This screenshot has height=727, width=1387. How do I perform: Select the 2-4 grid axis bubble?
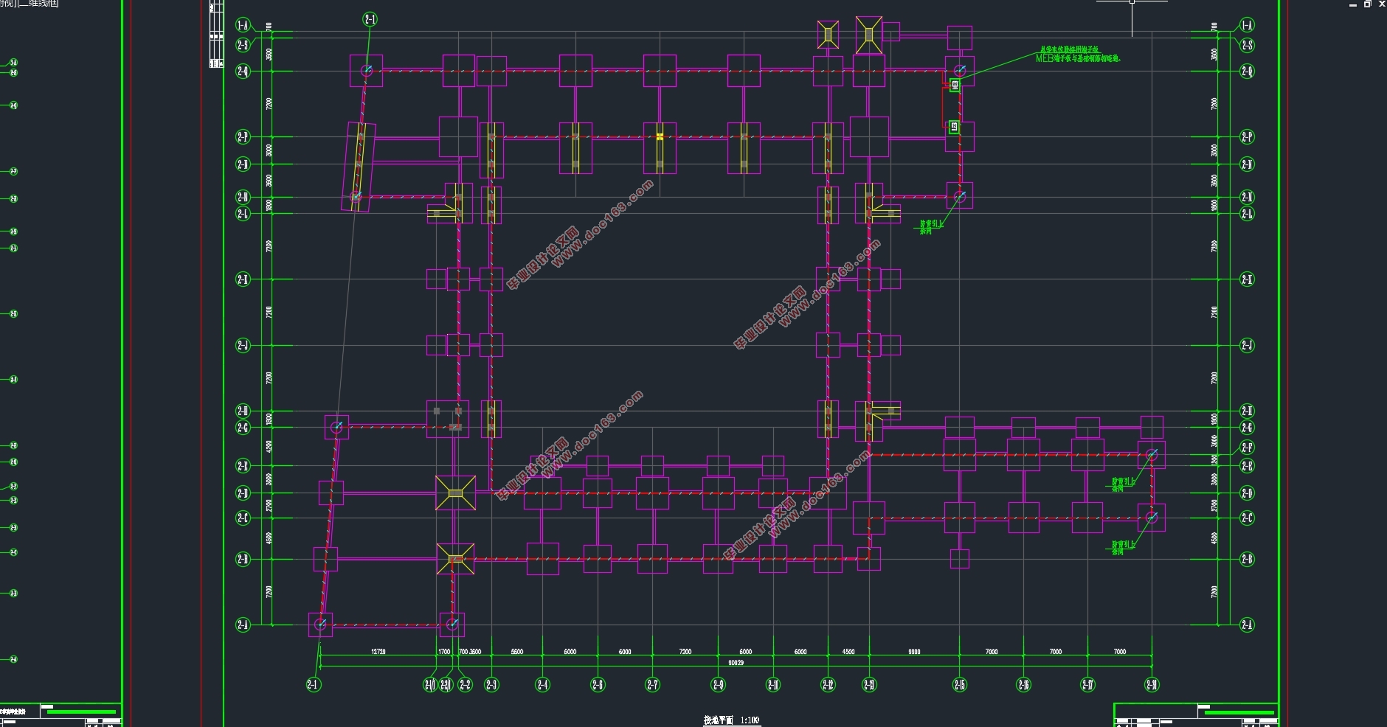coord(542,685)
